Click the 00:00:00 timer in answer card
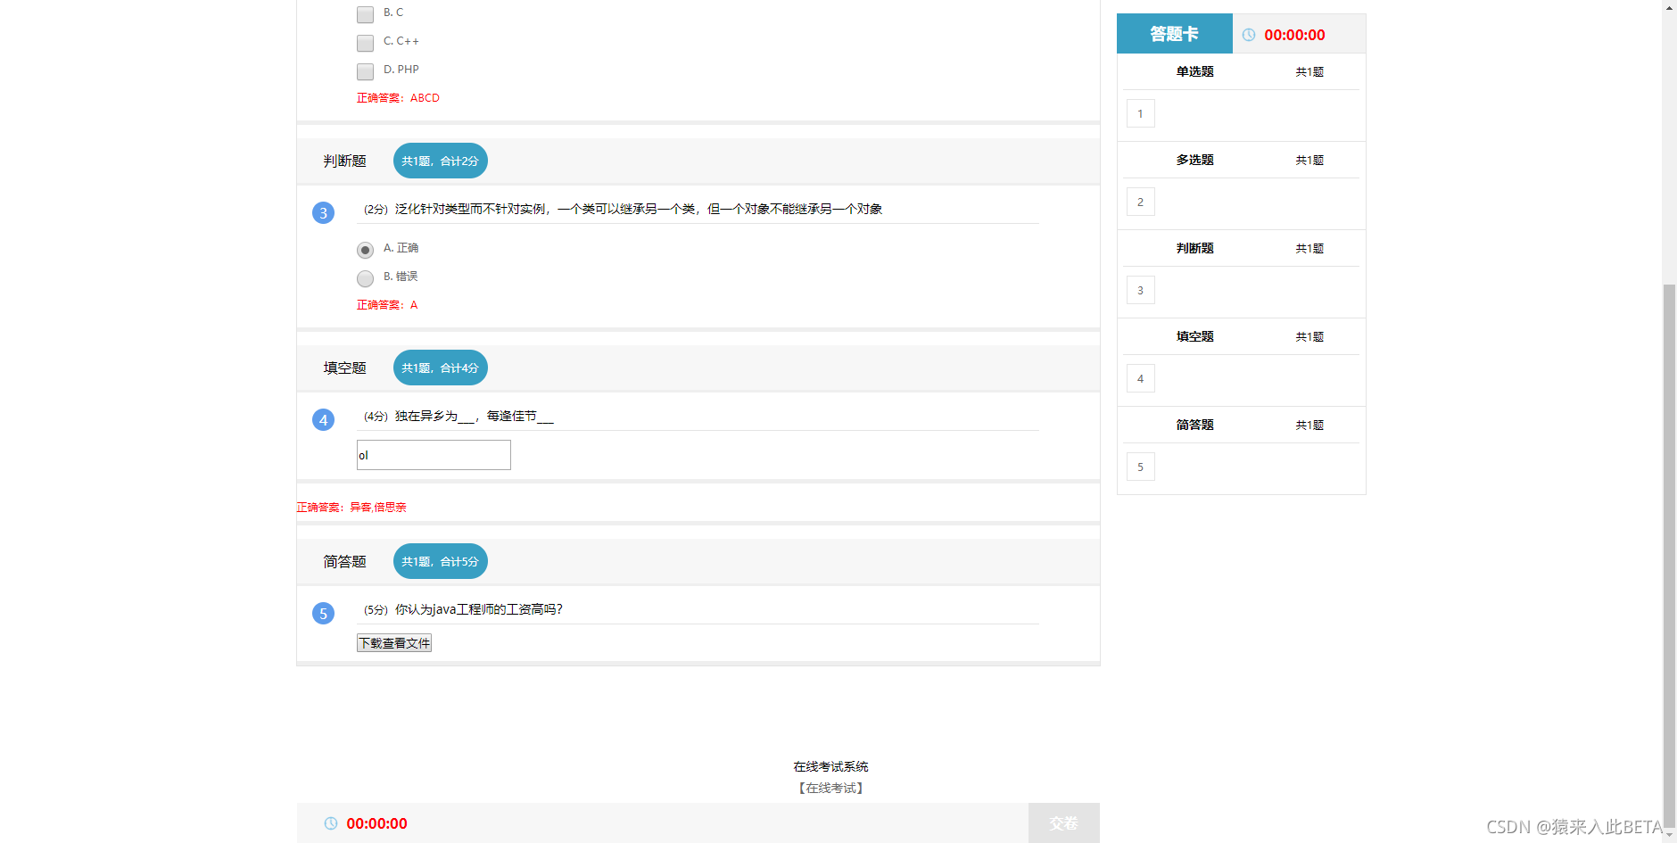 [x=1294, y=35]
